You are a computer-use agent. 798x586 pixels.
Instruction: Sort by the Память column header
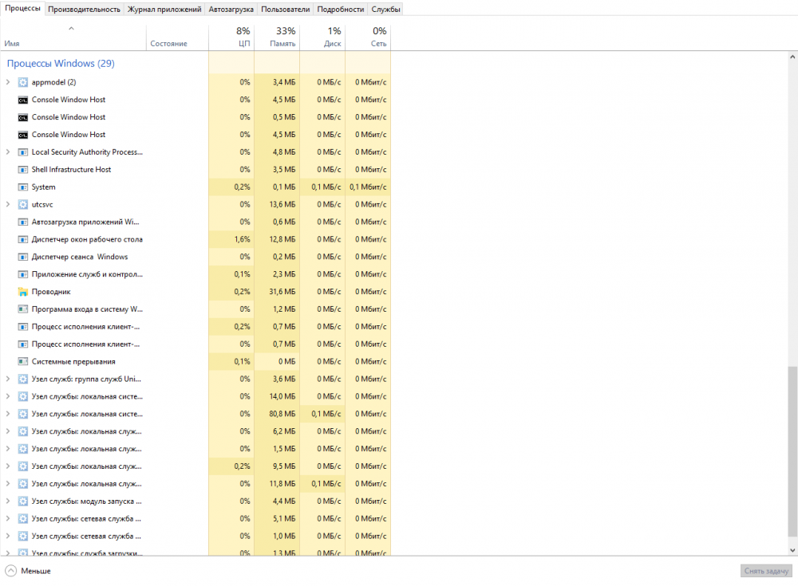point(277,37)
